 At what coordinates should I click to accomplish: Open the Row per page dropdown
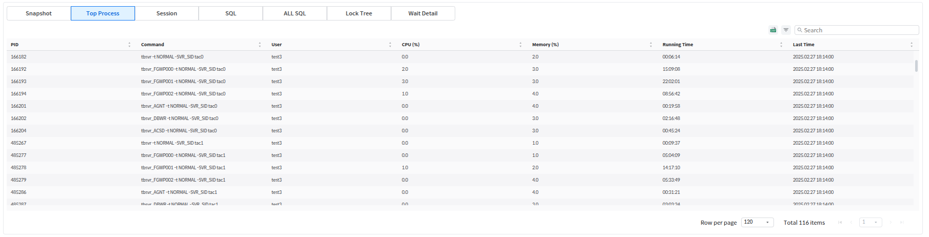pos(757,222)
